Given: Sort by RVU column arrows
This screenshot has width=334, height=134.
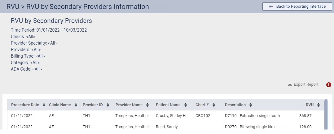Looking at the screenshot, I should [319, 105].
